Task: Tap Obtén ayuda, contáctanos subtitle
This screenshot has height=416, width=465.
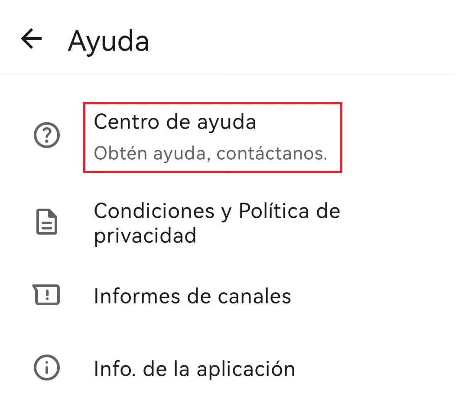Action: coord(211,155)
